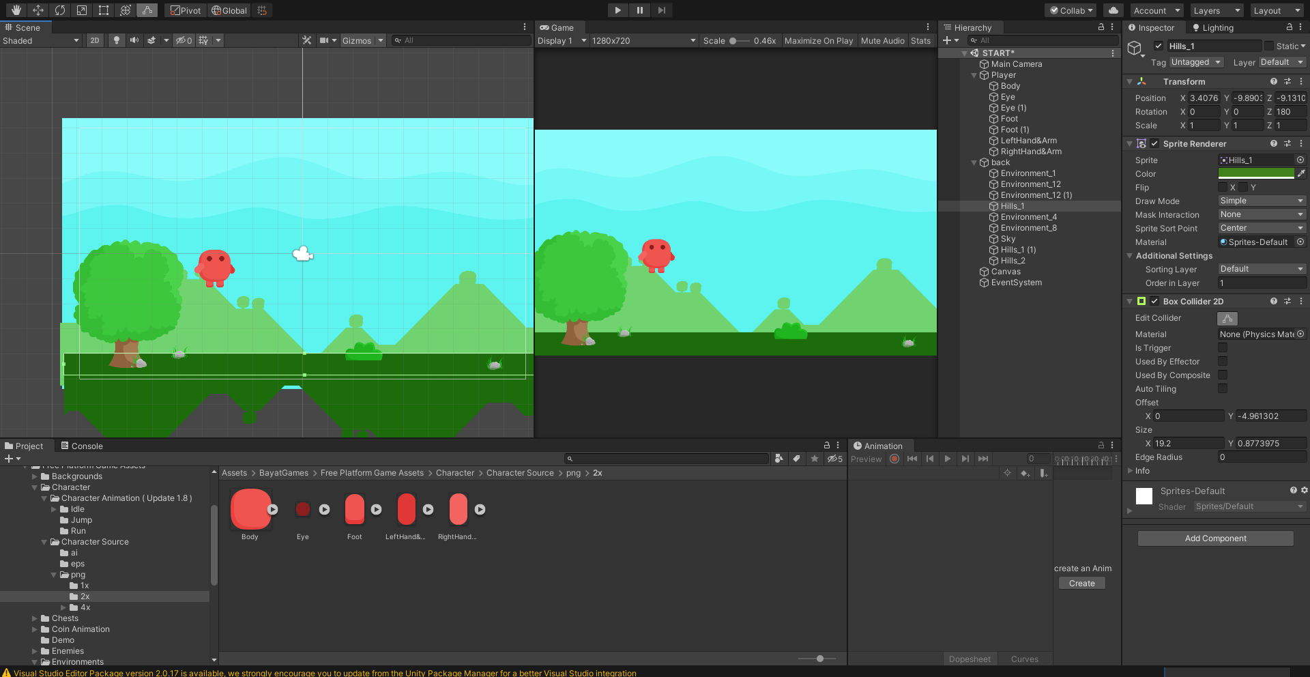Toggle Maximize On Play

click(x=819, y=40)
